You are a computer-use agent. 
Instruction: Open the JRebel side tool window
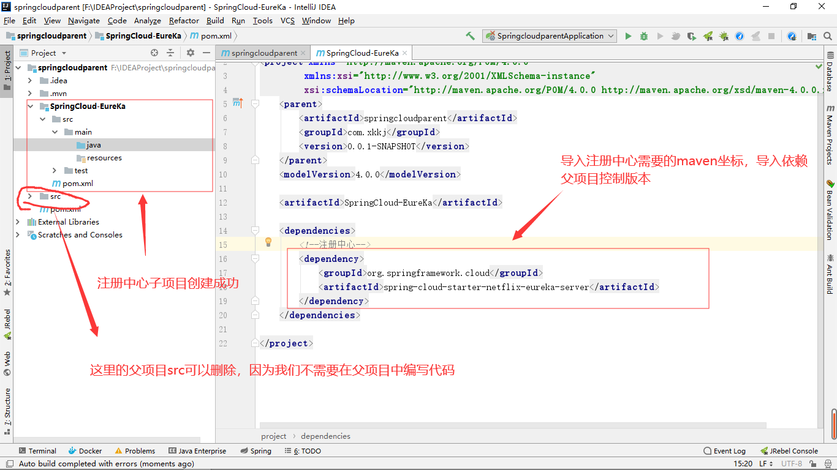pos(7,324)
